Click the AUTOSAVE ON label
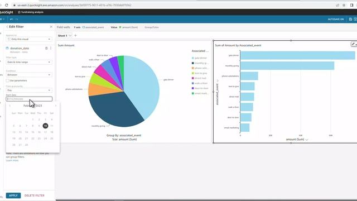 click(336, 20)
